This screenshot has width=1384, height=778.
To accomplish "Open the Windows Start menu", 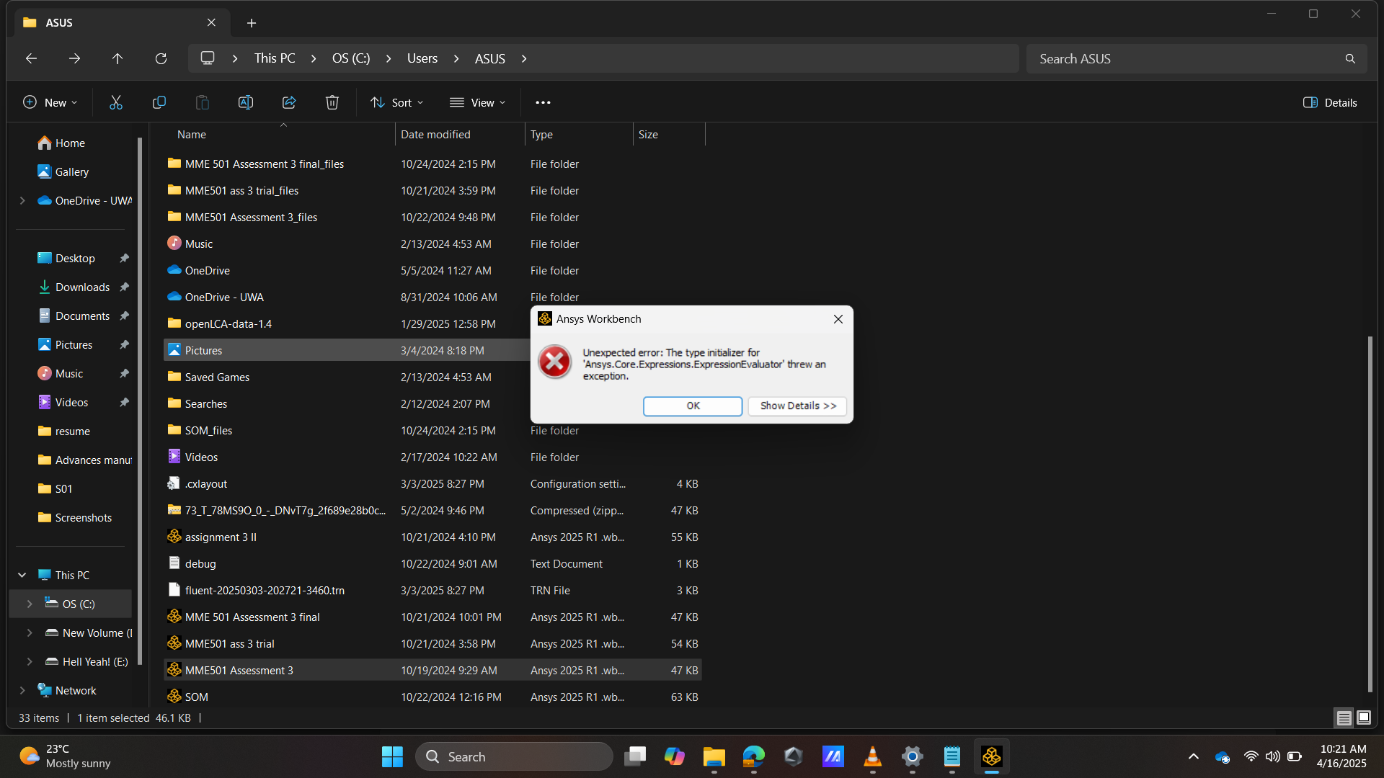I will pyautogui.click(x=392, y=756).
